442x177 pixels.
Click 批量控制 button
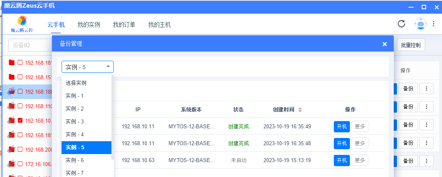(x=411, y=45)
